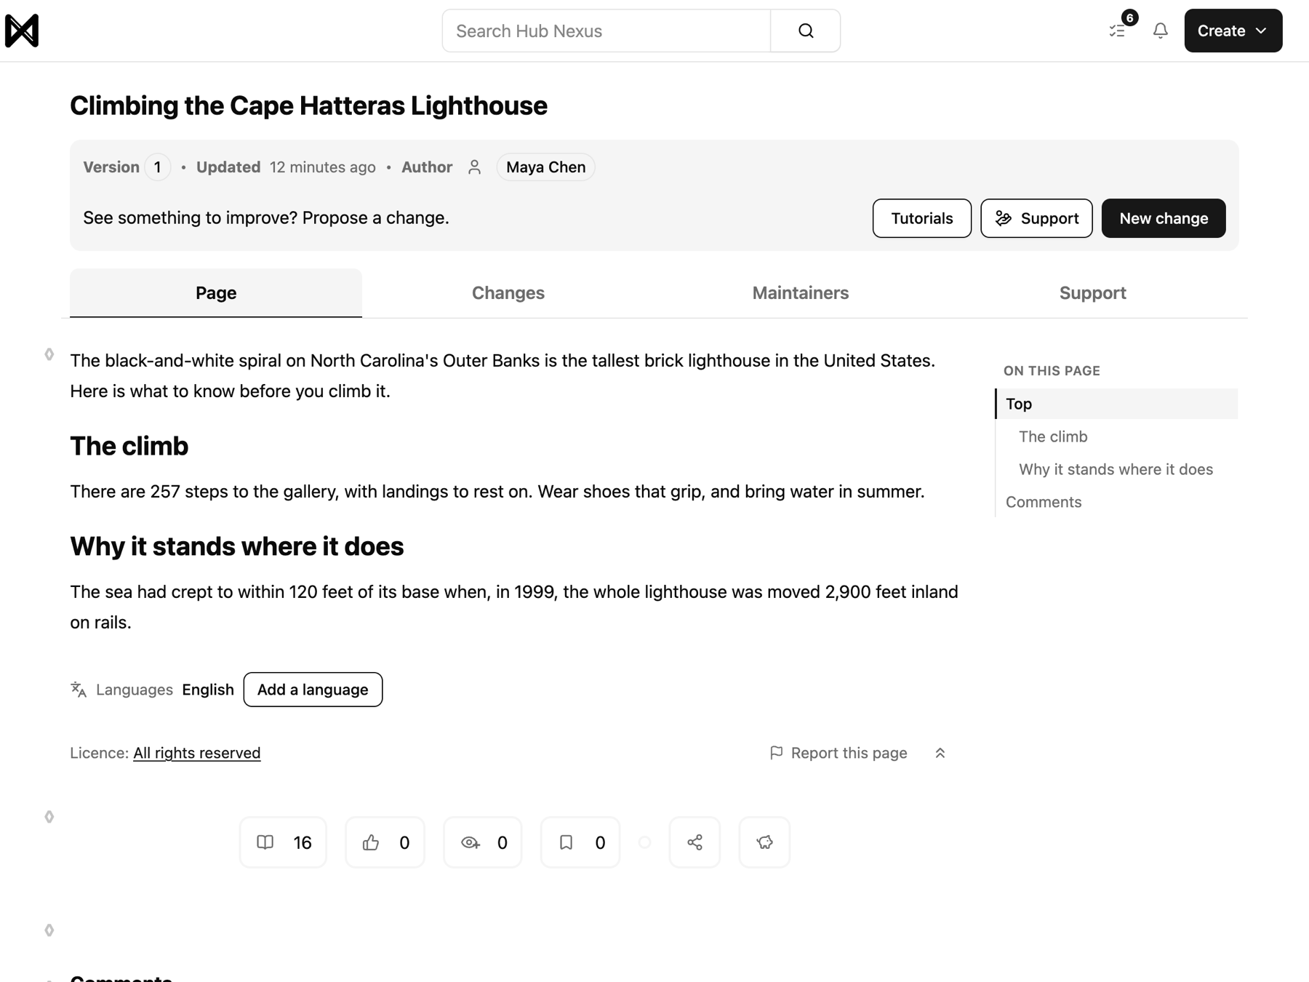Toggle the bookmark save button
This screenshot has width=1309, height=982.
pos(580,842)
